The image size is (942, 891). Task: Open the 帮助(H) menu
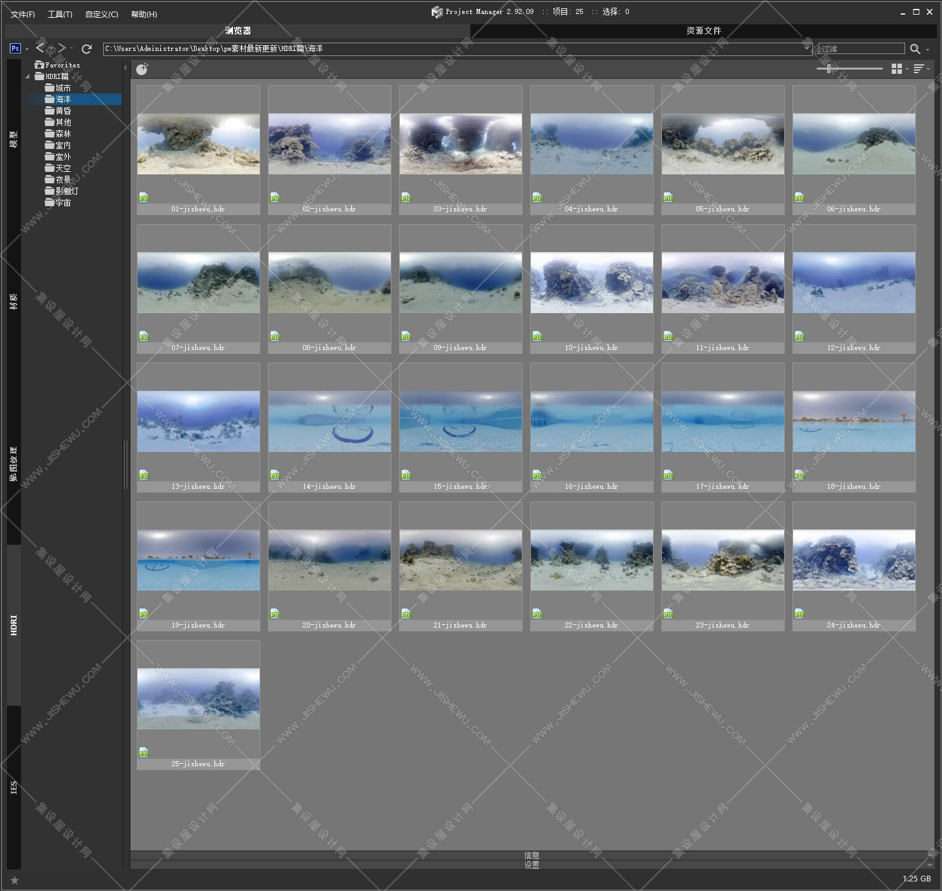(x=144, y=14)
